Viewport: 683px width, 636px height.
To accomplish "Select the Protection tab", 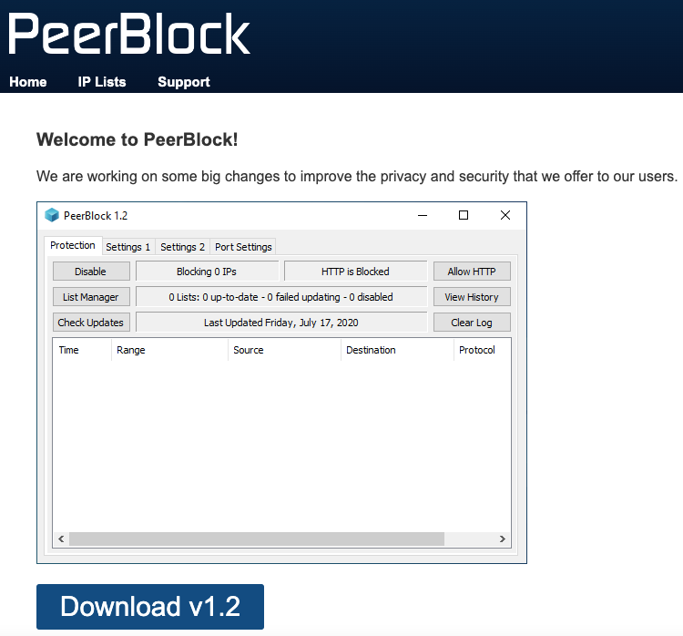I will coord(73,245).
